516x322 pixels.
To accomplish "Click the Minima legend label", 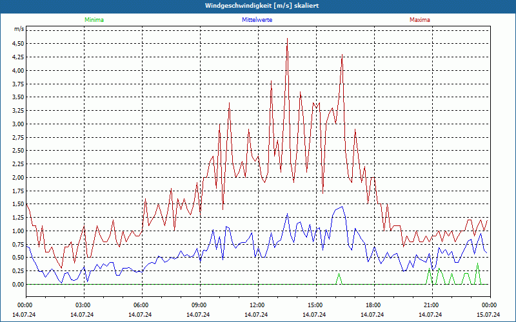I will tap(94, 20).
